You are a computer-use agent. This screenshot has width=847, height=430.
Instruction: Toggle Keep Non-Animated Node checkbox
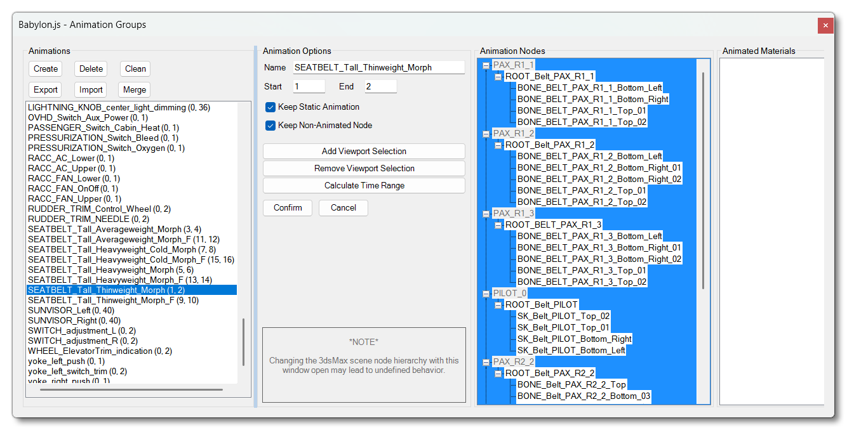[270, 126]
